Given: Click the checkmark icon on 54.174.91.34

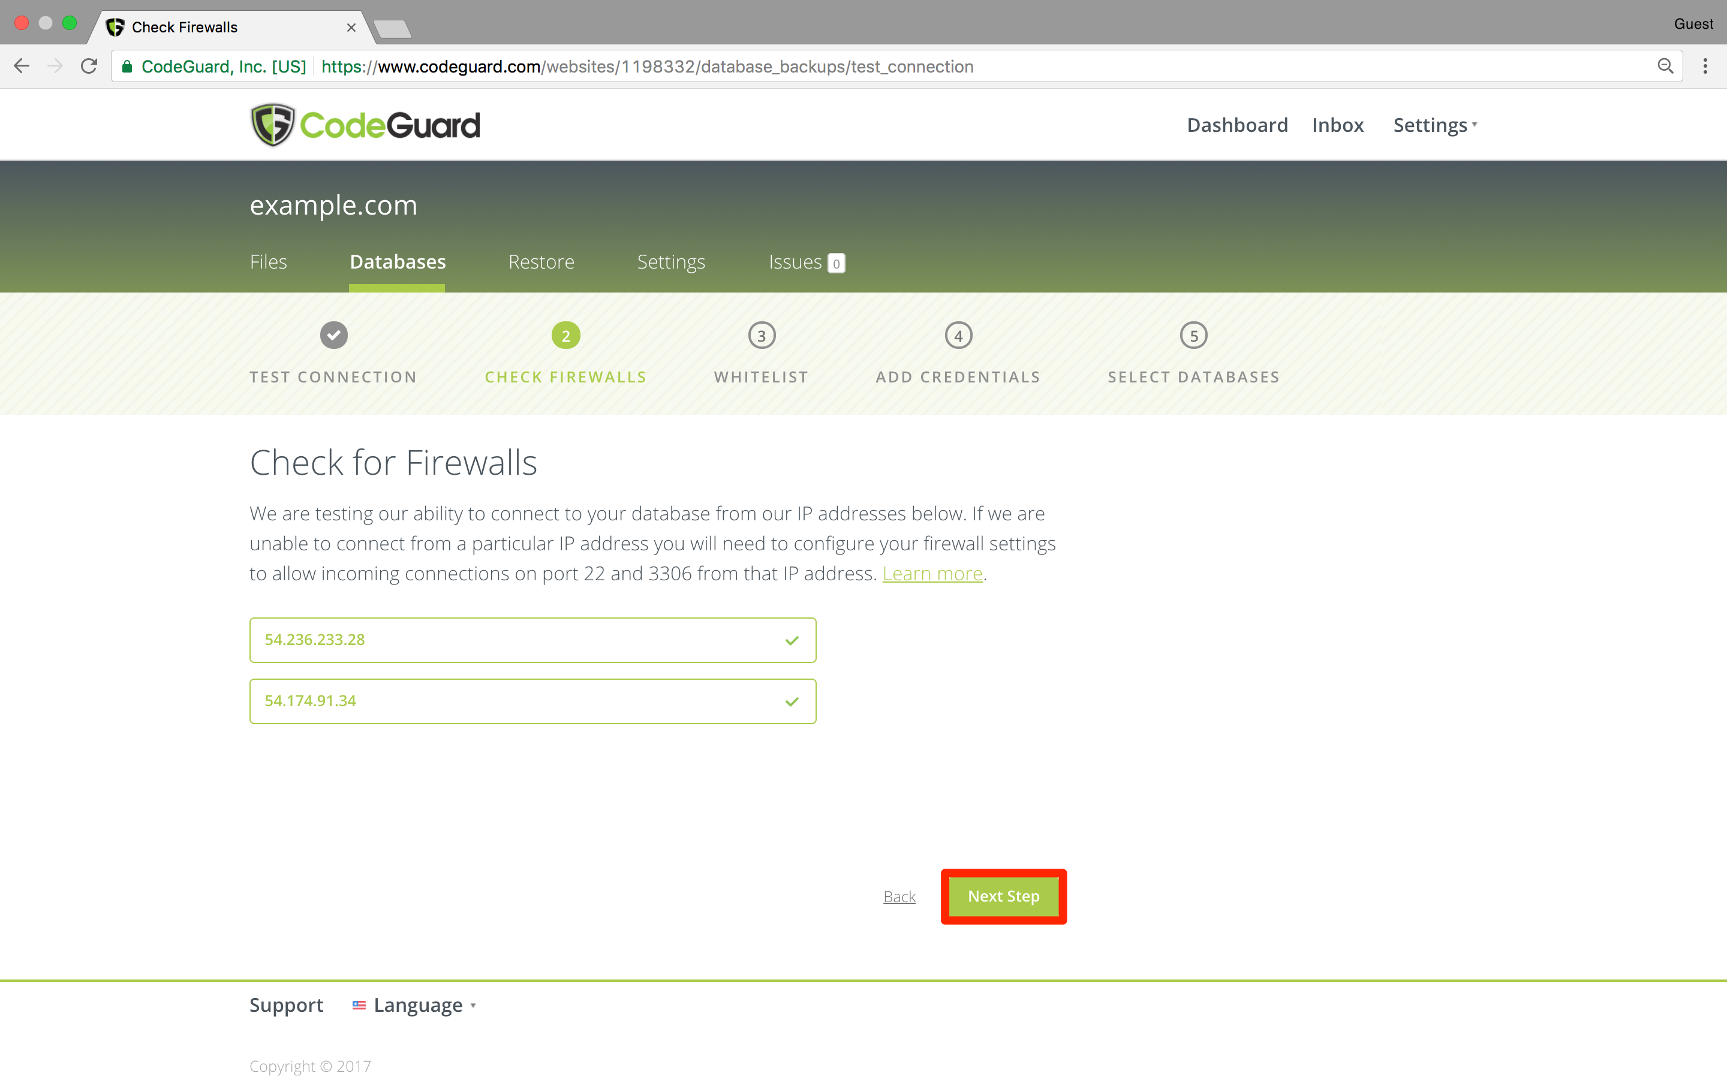Looking at the screenshot, I should 791,700.
